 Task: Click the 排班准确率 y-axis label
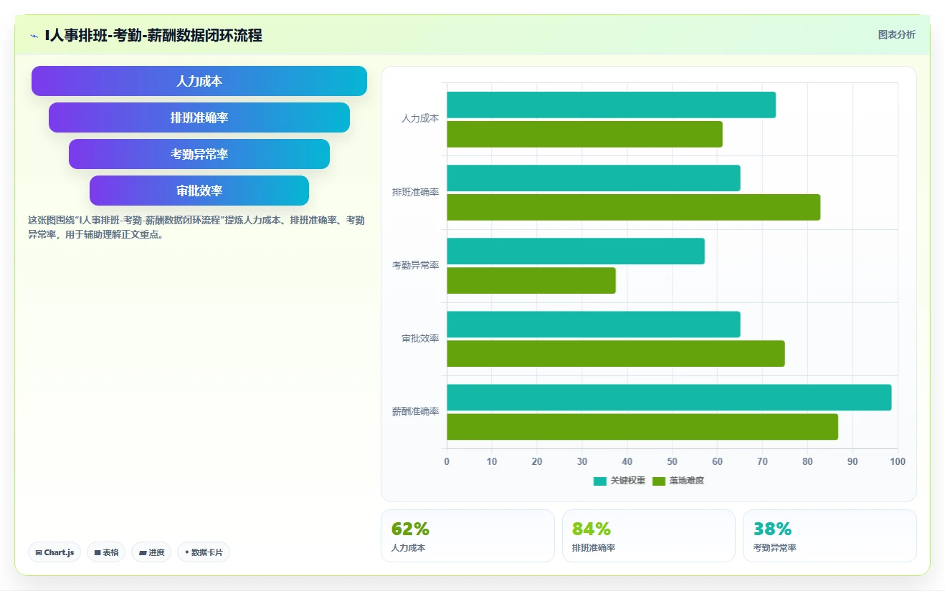415,193
